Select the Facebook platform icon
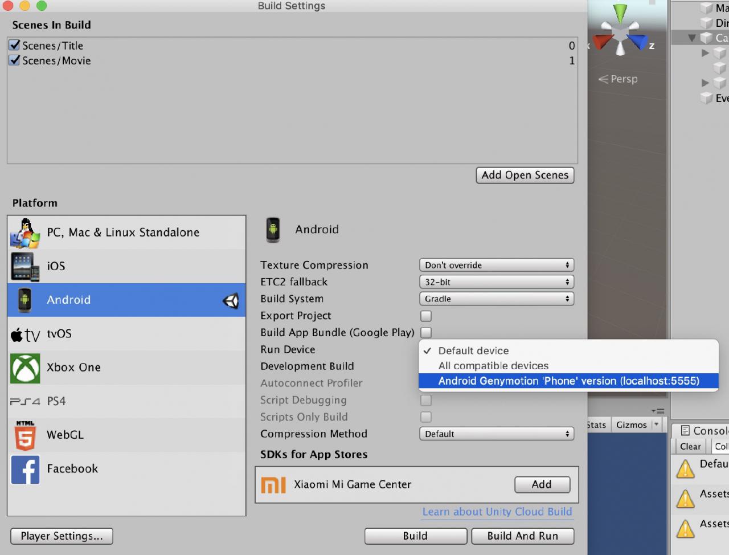 [25, 470]
